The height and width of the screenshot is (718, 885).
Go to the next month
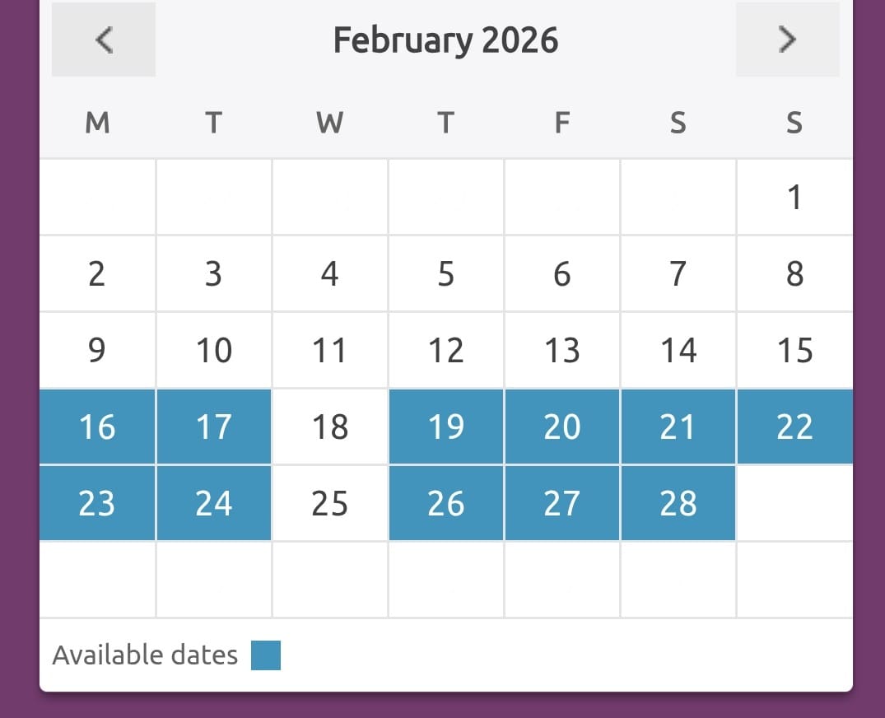pyautogui.click(x=788, y=40)
